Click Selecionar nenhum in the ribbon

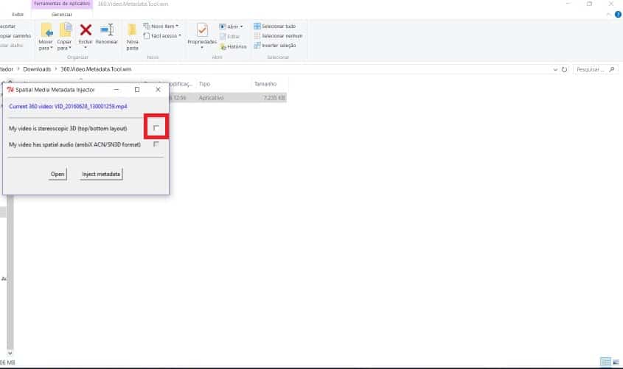(x=278, y=35)
